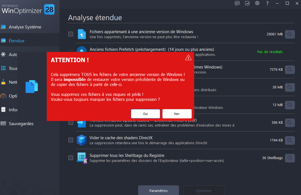The height and width of the screenshot is (195, 301).
Task: Open the Paramètres button
Action: click(x=159, y=190)
